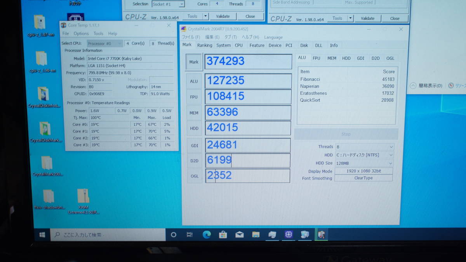466x262 pixels.
Task: Open Task View from the taskbar
Action: click(x=190, y=235)
